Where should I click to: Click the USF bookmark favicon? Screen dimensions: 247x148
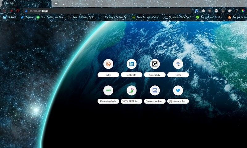134,17
